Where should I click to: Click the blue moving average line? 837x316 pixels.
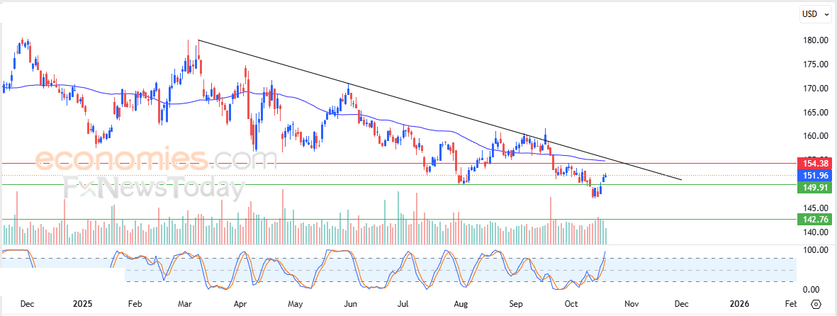click(299, 98)
